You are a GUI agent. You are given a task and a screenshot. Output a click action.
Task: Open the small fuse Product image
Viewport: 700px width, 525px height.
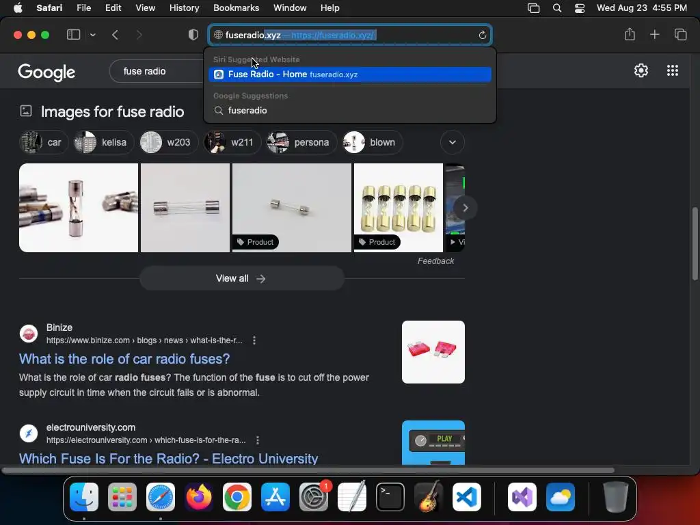292,208
